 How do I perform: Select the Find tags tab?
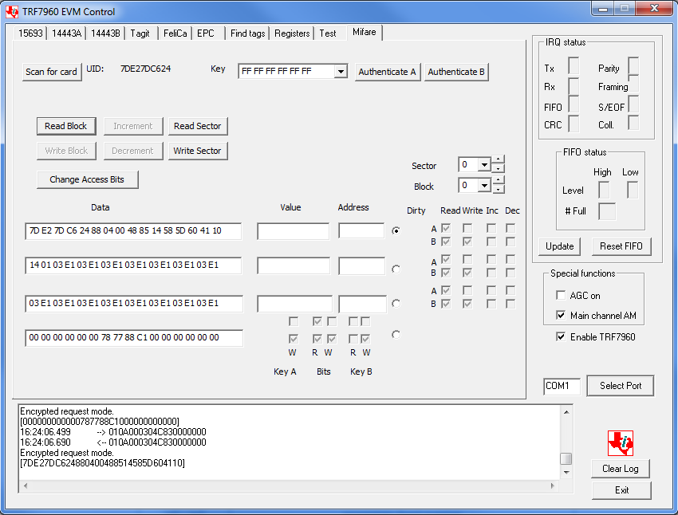(x=248, y=33)
